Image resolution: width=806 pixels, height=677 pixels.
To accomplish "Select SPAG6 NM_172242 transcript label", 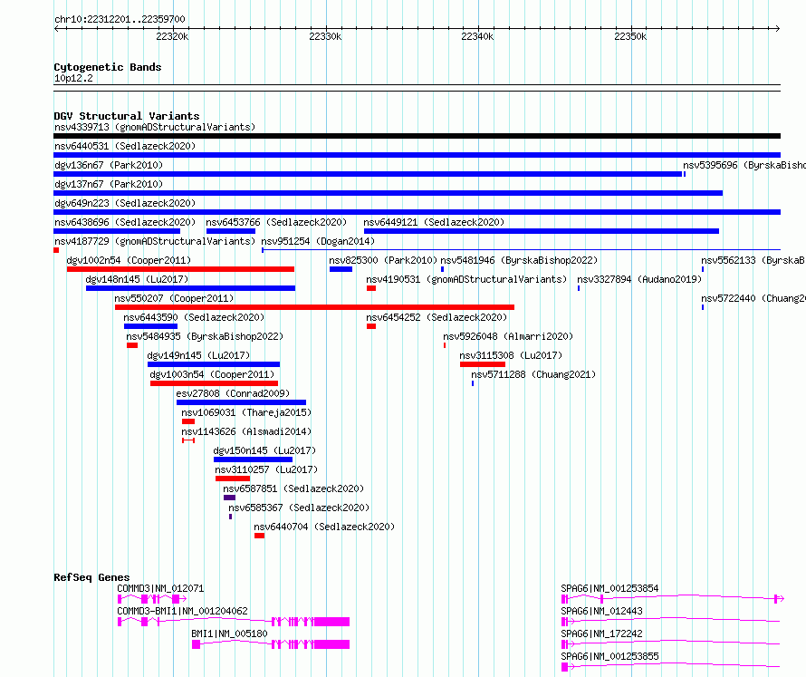I will [x=601, y=633].
